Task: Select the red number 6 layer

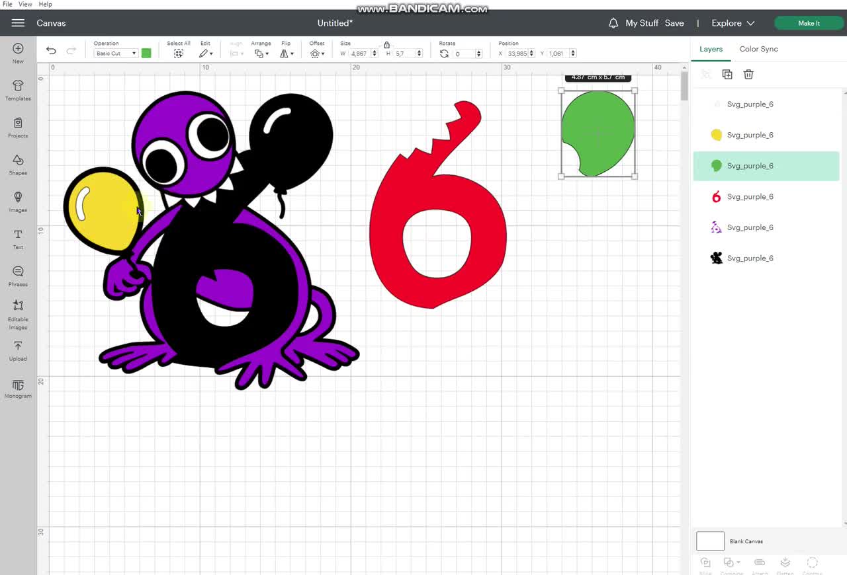Action: (x=766, y=196)
